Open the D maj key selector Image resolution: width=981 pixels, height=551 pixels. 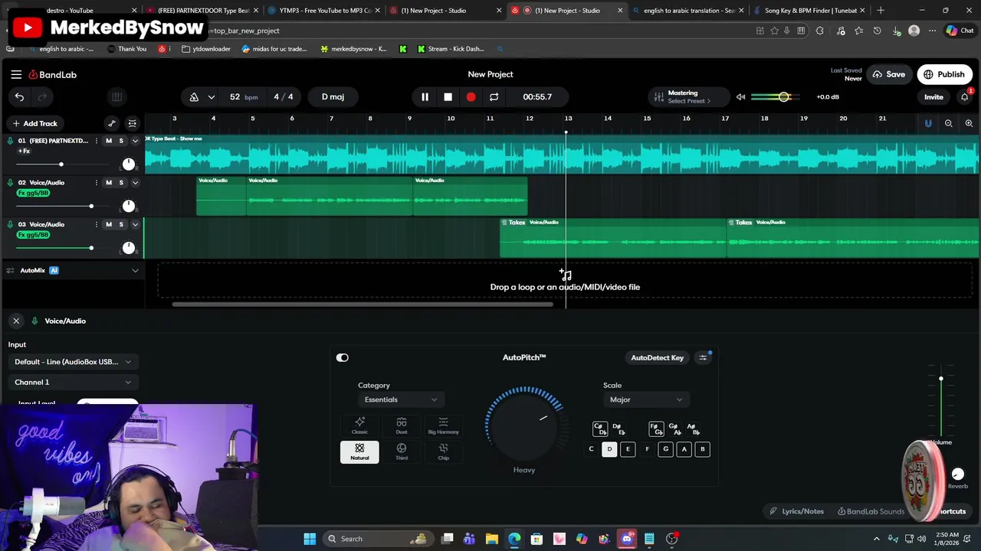[x=333, y=97]
